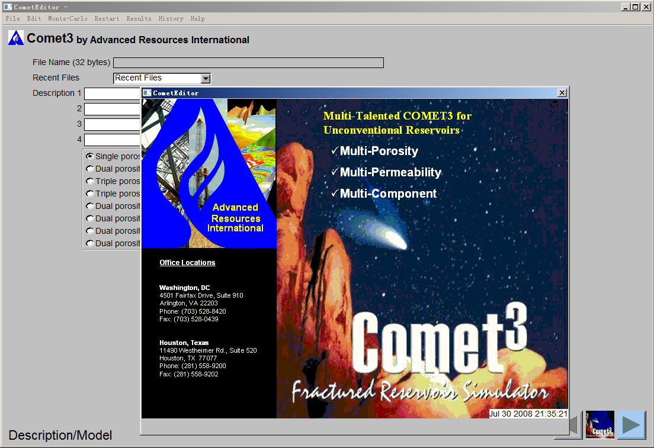The width and height of the screenshot is (654, 448).
Task: Click the "Washington, DC" office heading
Action: pos(185,288)
